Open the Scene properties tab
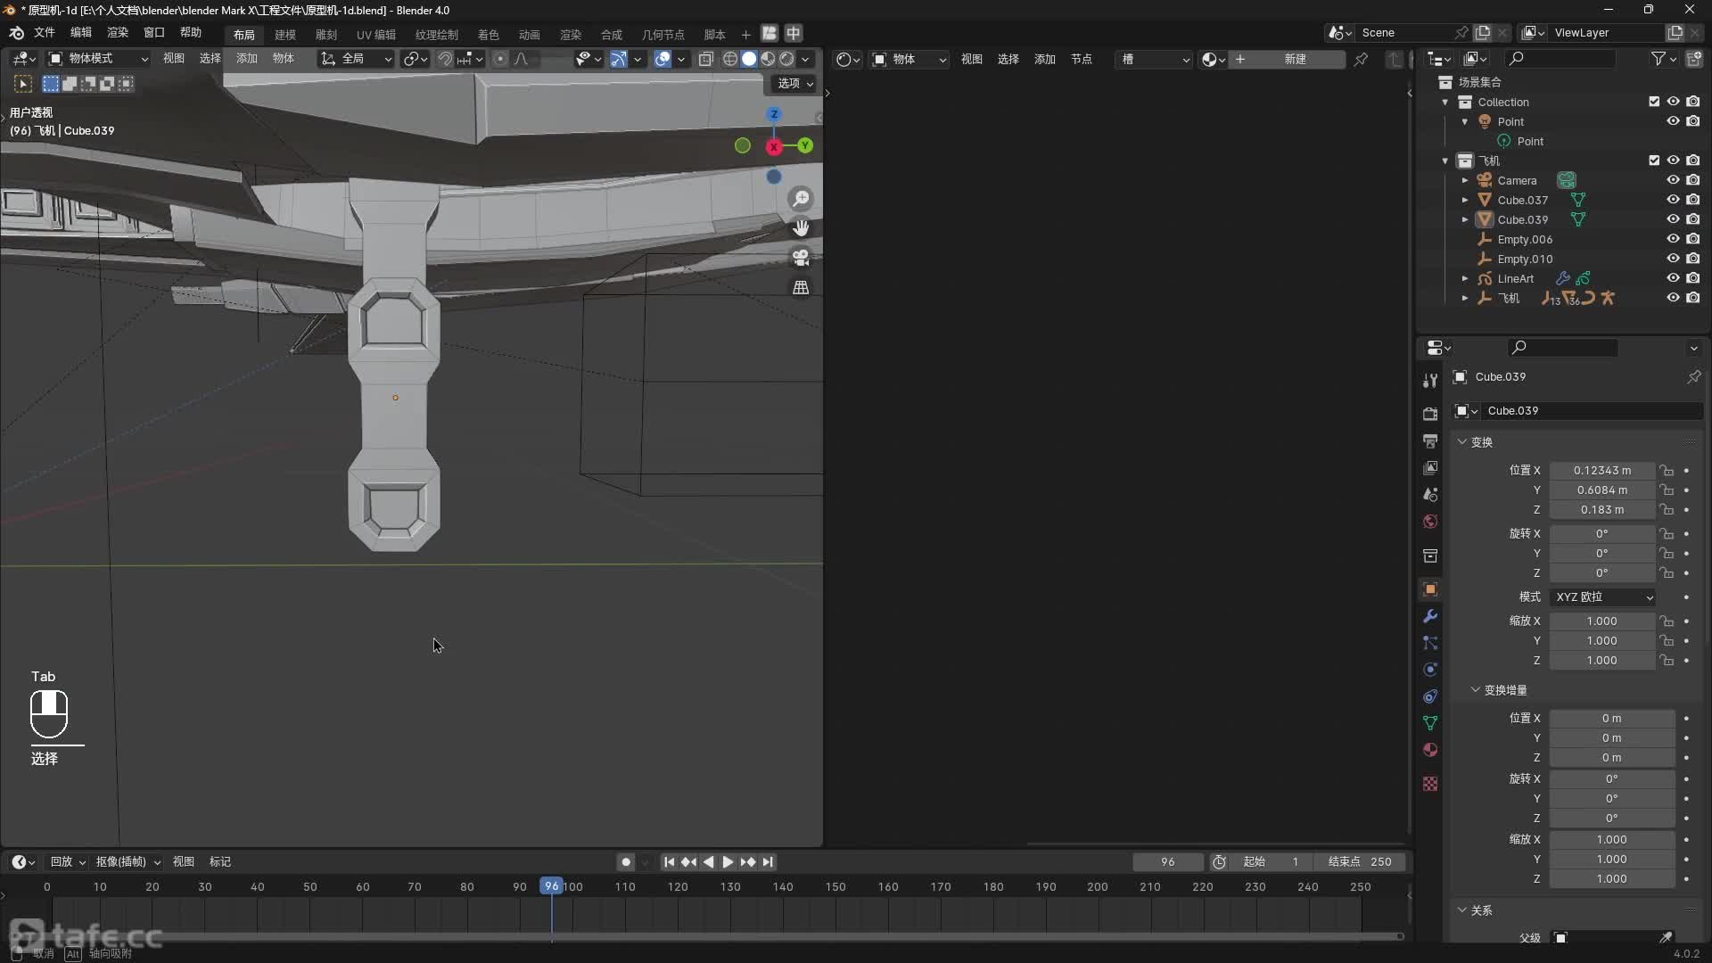This screenshot has height=963, width=1712. (x=1430, y=494)
